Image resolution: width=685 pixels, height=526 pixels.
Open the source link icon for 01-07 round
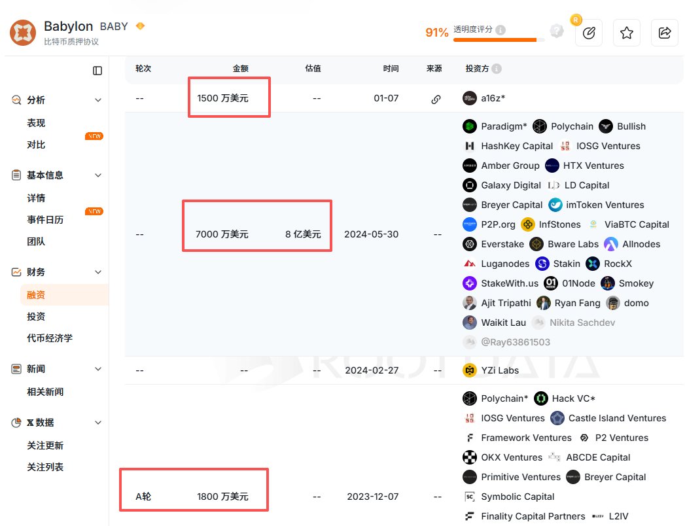[435, 99]
